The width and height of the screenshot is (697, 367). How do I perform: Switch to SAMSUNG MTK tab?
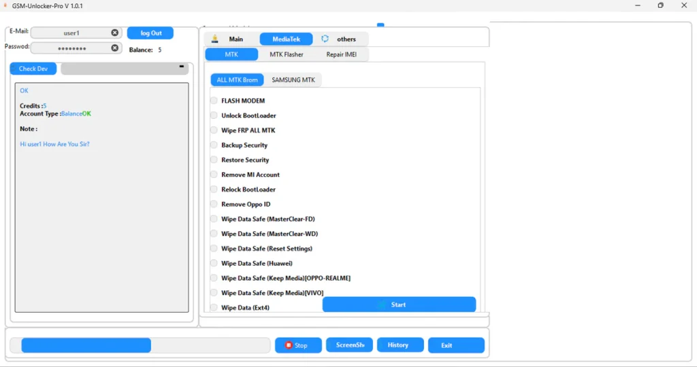(293, 80)
